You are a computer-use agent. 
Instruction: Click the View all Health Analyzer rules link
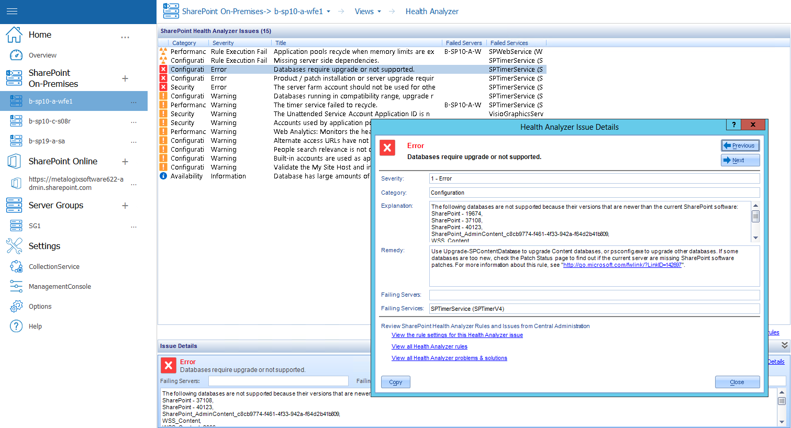pos(429,346)
